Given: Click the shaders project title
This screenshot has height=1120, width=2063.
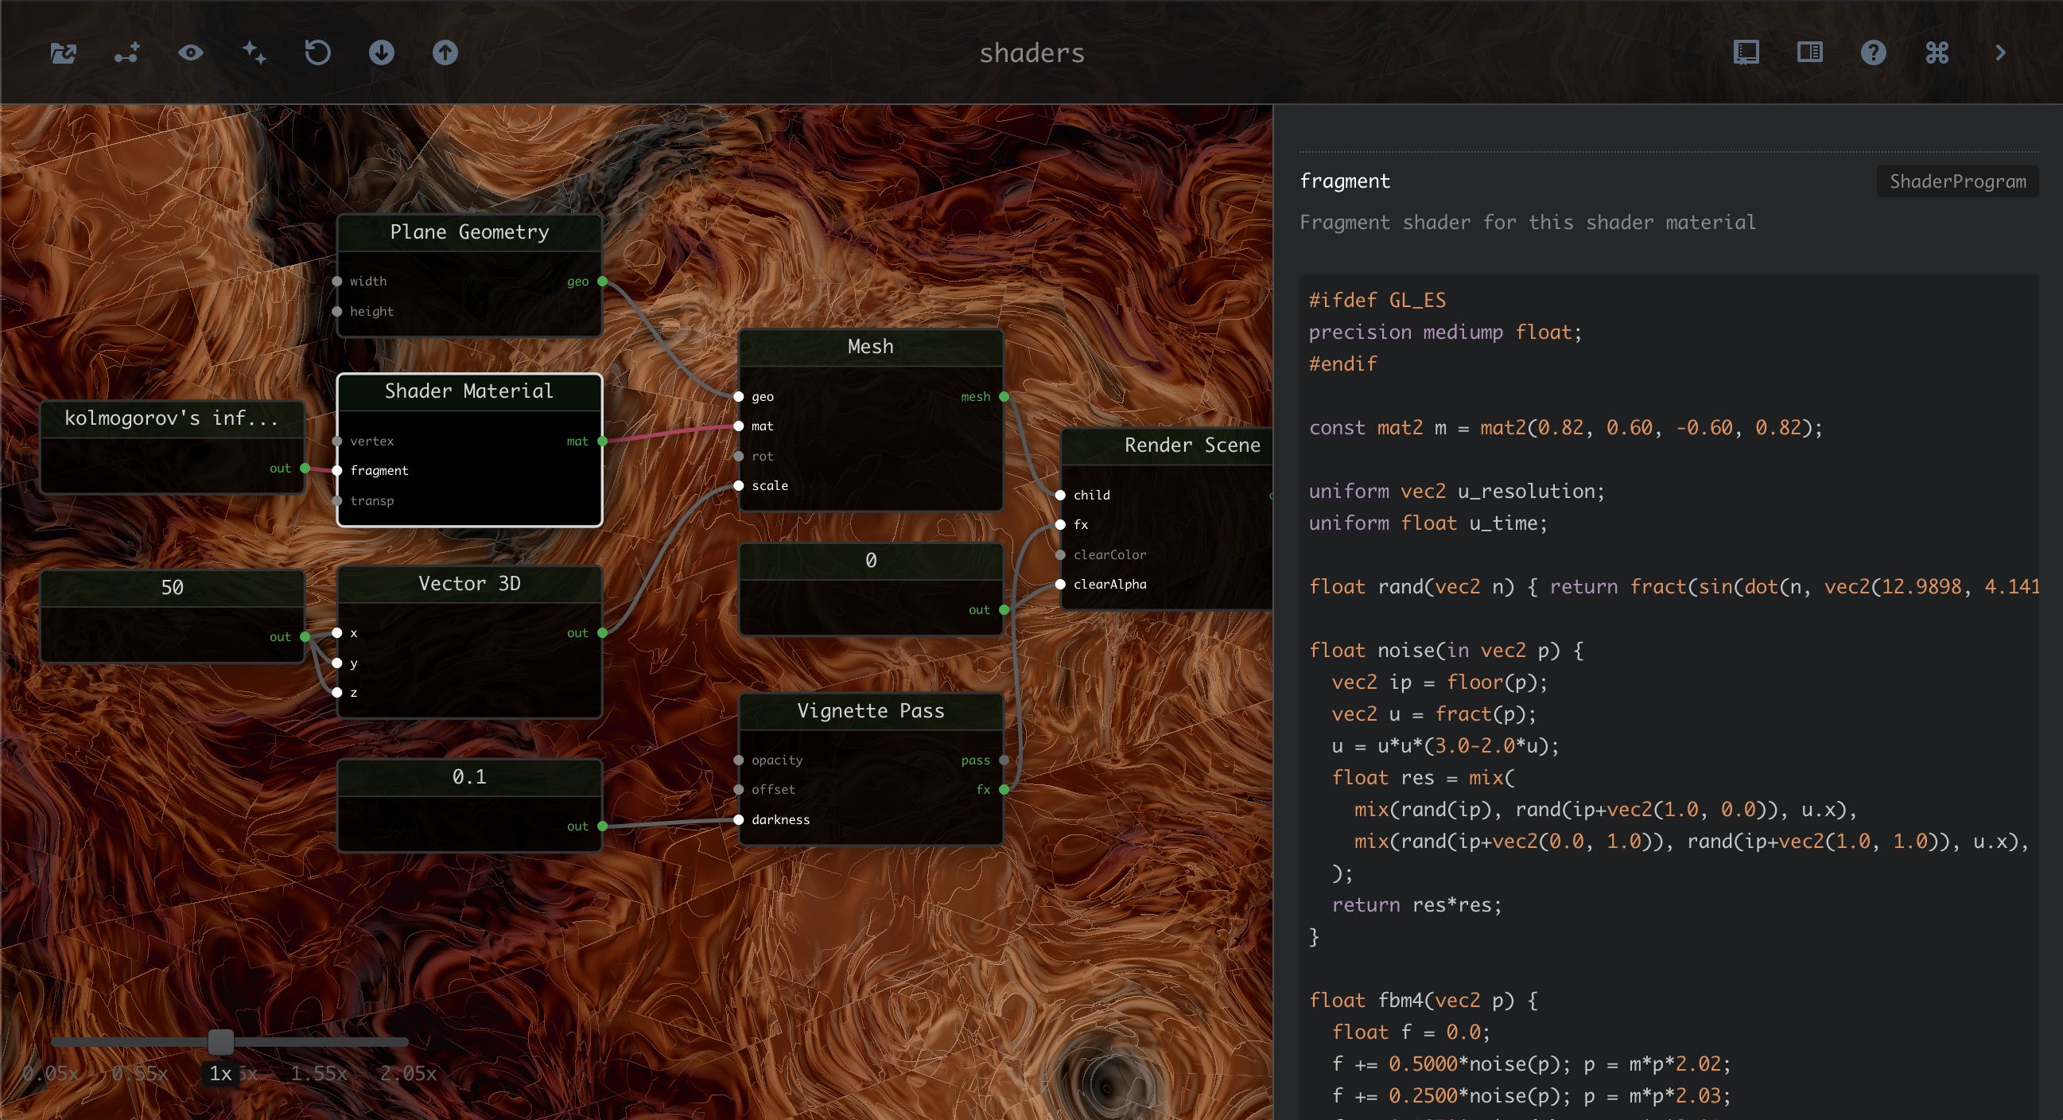Looking at the screenshot, I should pyautogui.click(x=1031, y=52).
